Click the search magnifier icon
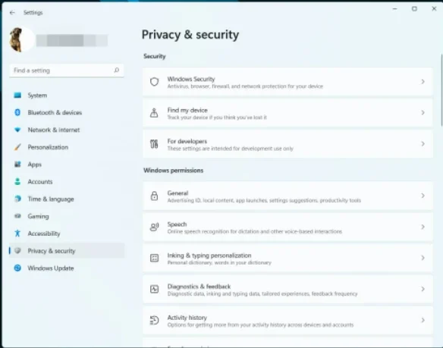Screen dimensions: 443x348 (116, 70)
